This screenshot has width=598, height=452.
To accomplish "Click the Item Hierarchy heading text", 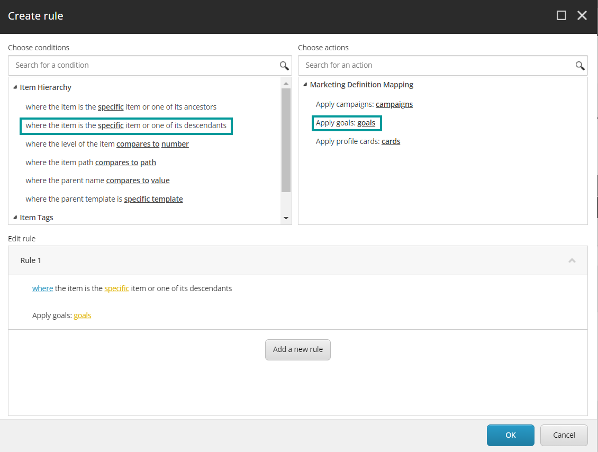I will [46, 87].
